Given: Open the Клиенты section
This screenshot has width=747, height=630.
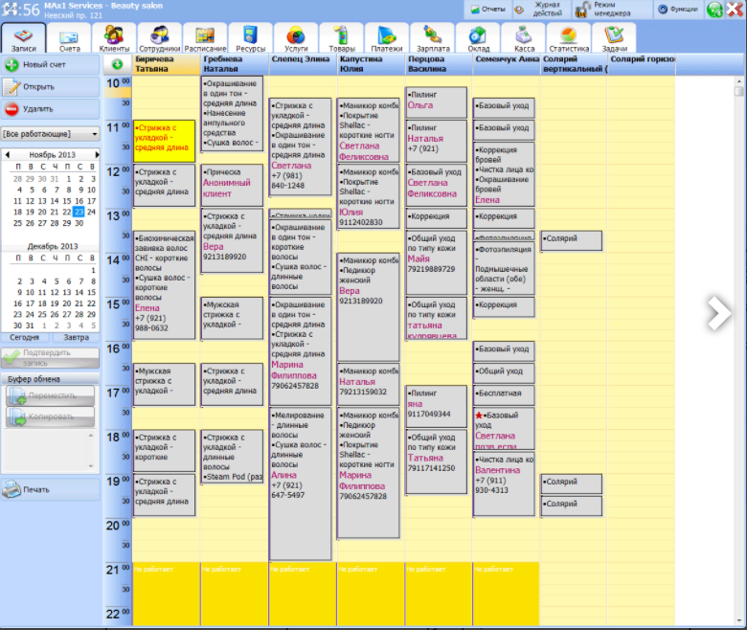Looking at the screenshot, I should point(114,37).
